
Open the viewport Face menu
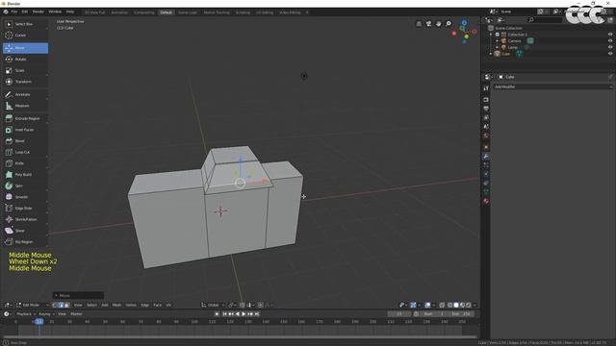click(158, 306)
